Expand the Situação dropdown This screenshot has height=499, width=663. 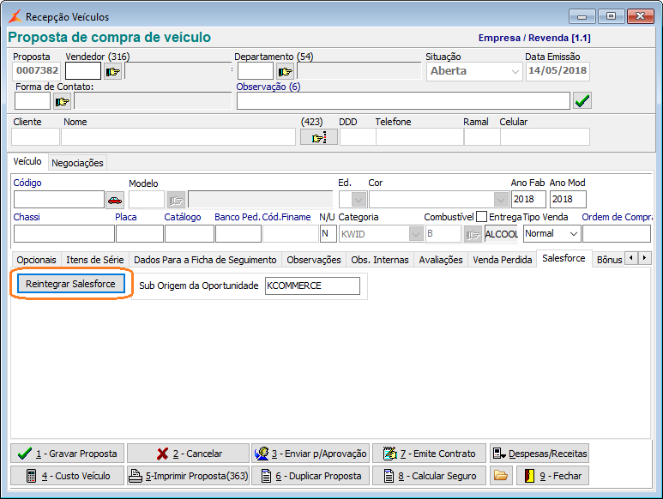coord(515,71)
